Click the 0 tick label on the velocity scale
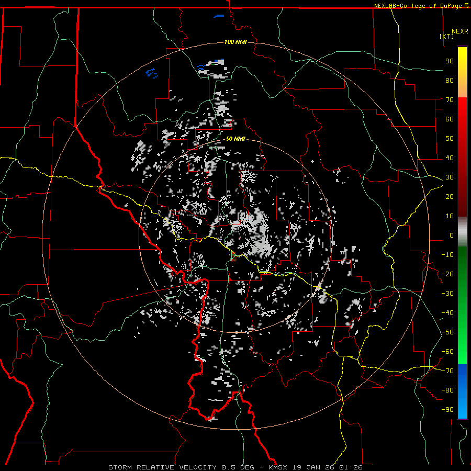 coord(451,235)
